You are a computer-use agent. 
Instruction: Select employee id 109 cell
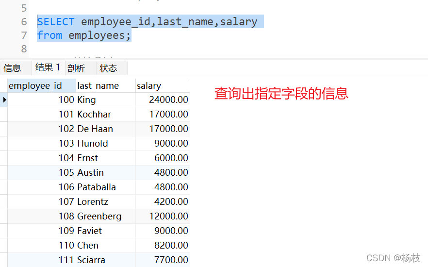(42, 231)
